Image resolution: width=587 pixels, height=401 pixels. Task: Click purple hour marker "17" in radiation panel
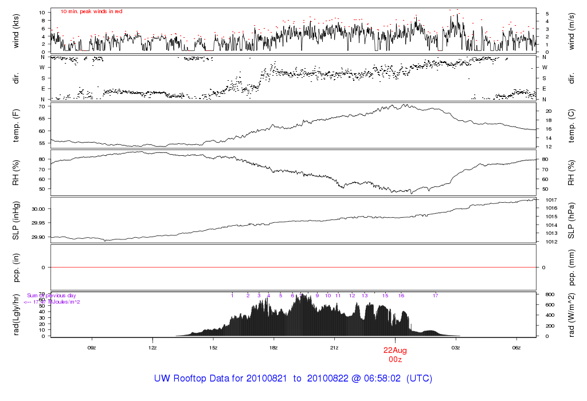click(436, 296)
